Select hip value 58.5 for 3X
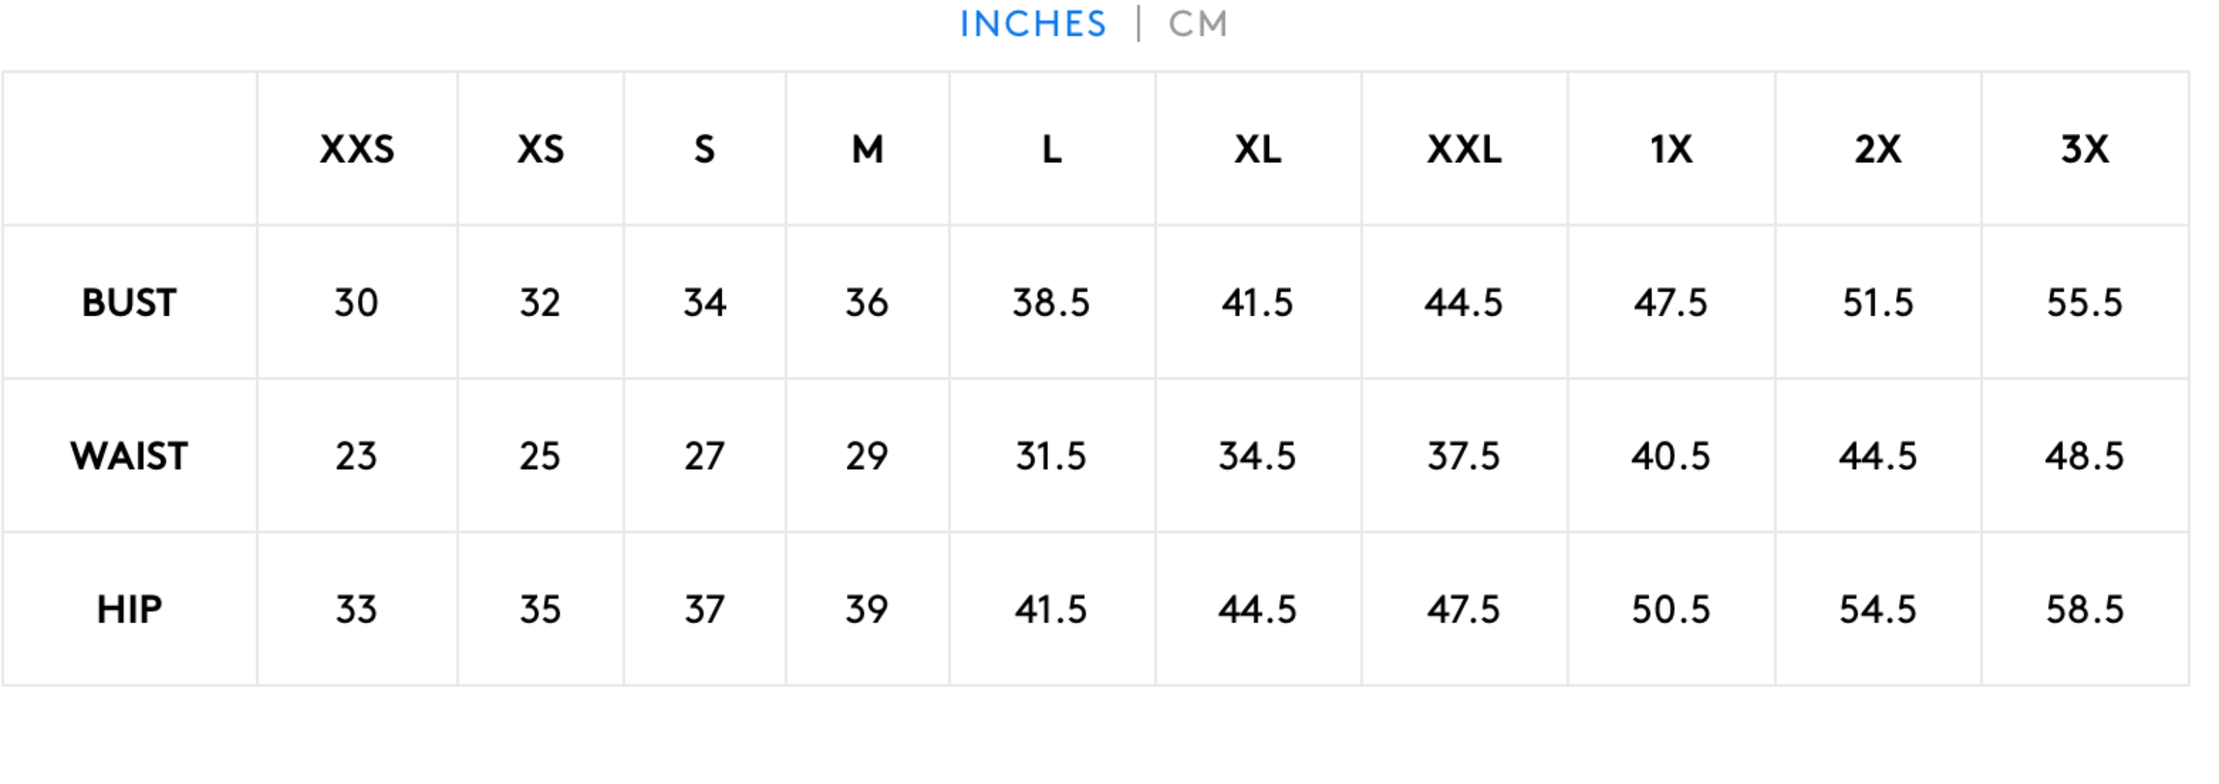 pos(2084,610)
